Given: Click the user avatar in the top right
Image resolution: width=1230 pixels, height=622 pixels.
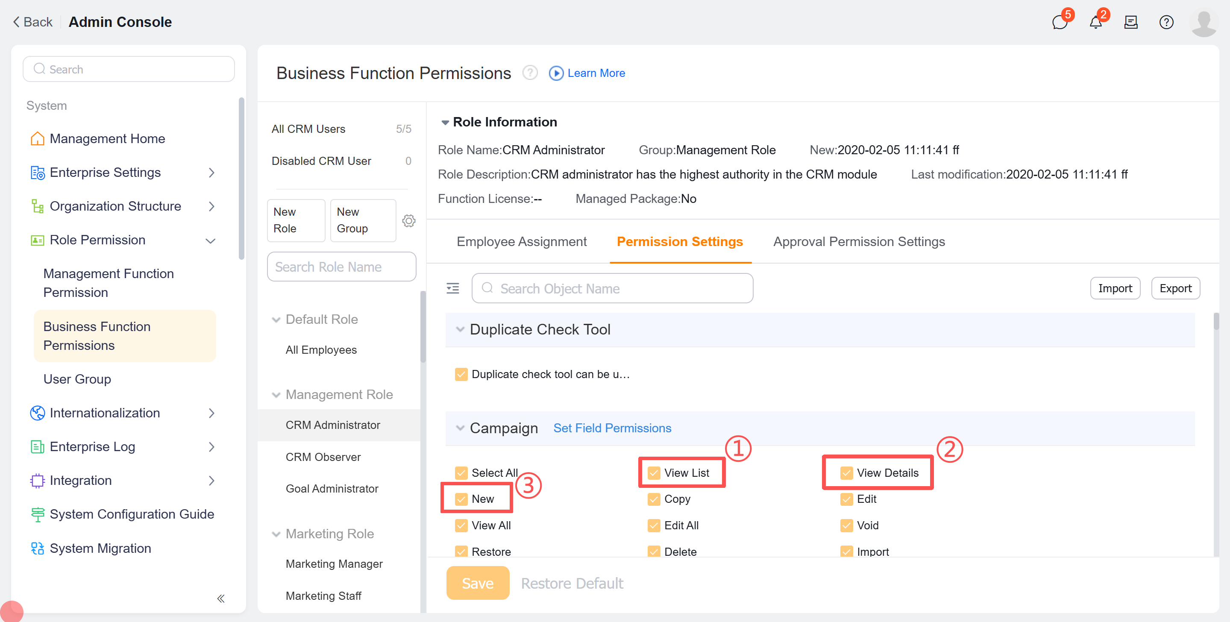Looking at the screenshot, I should [x=1203, y=22].
